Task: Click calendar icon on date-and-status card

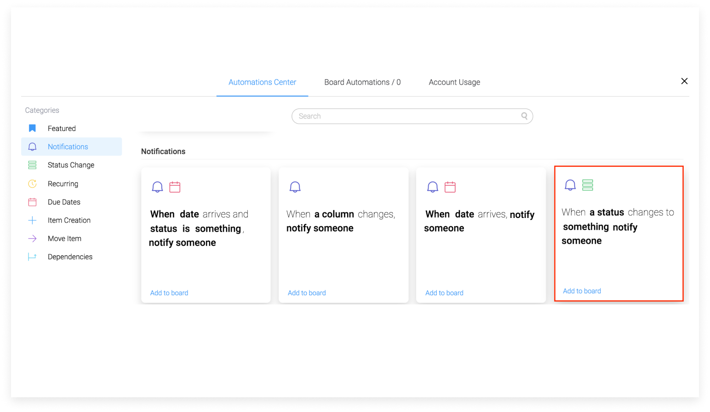Action: click(175, 187)
